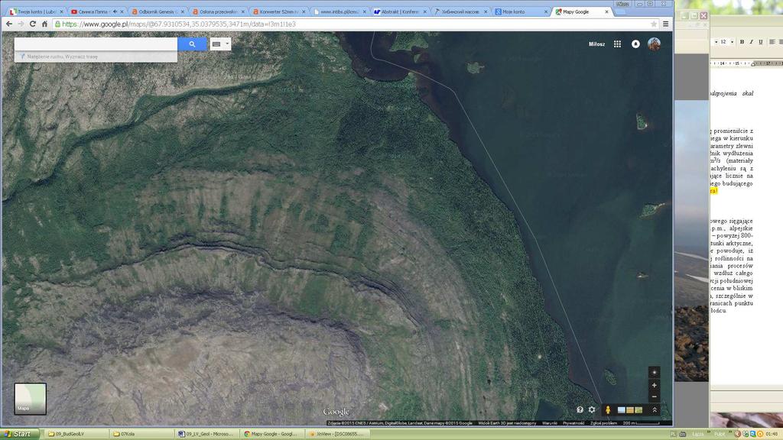
Task: Click the HTTPS padlock icon
Action: click(x=57, y=24)
